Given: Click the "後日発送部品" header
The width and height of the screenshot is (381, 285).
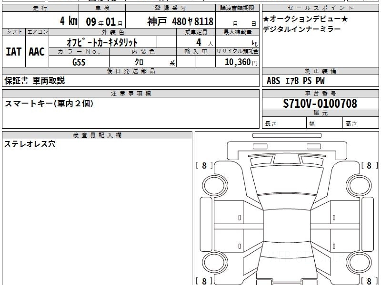Looking at the screenshot, I should [131, 71].
